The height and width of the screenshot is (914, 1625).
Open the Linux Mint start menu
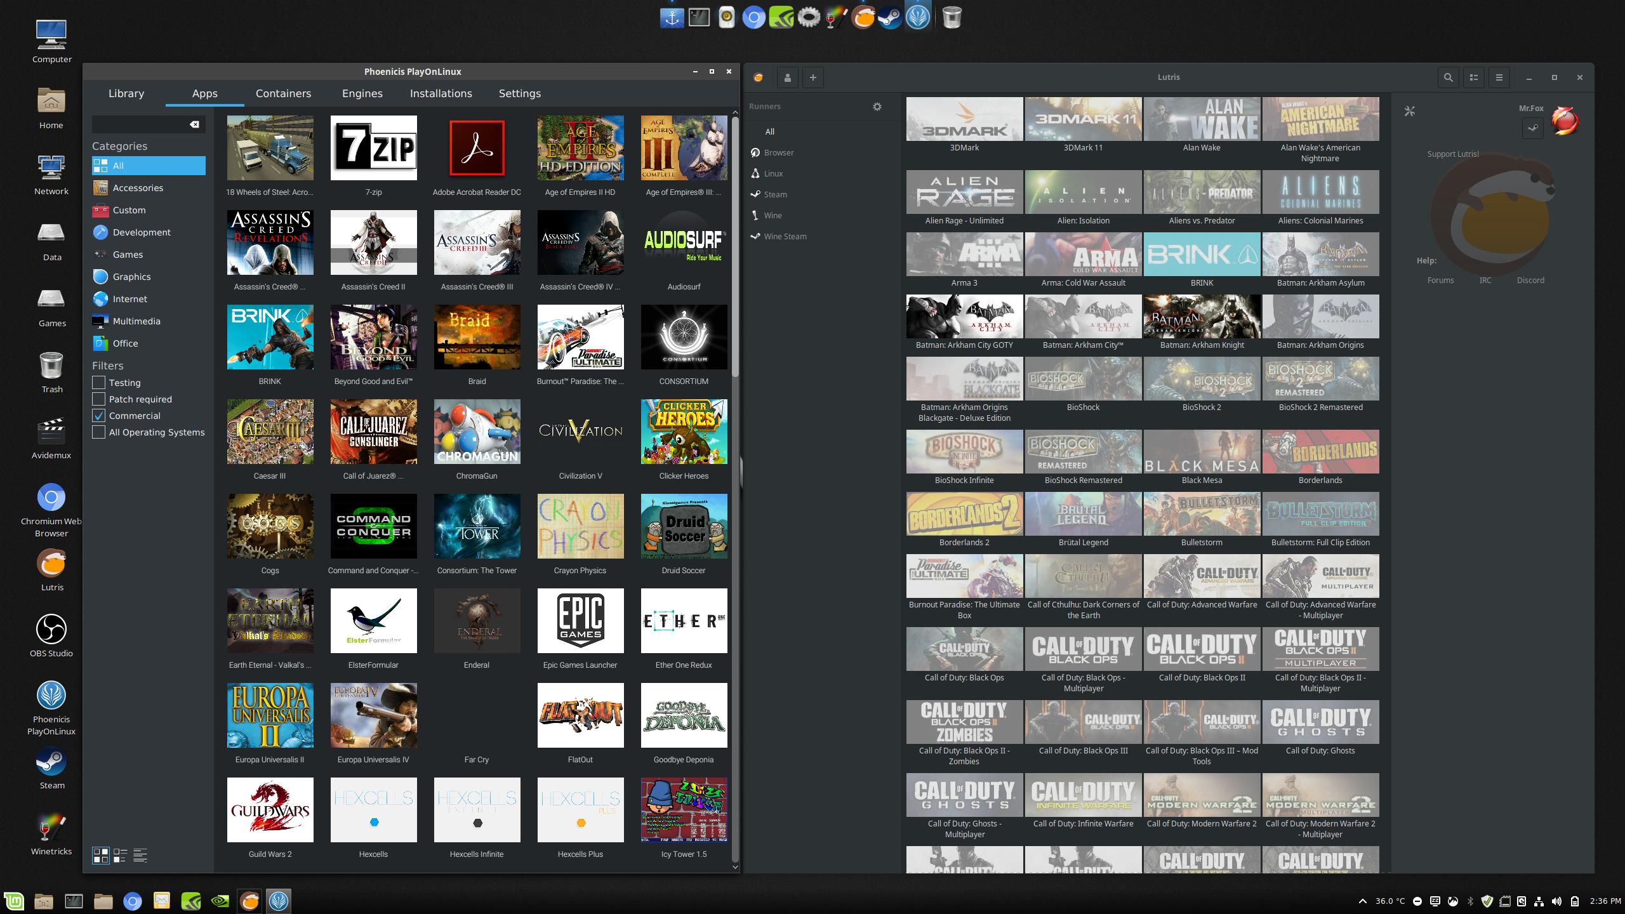pos(14,901)
